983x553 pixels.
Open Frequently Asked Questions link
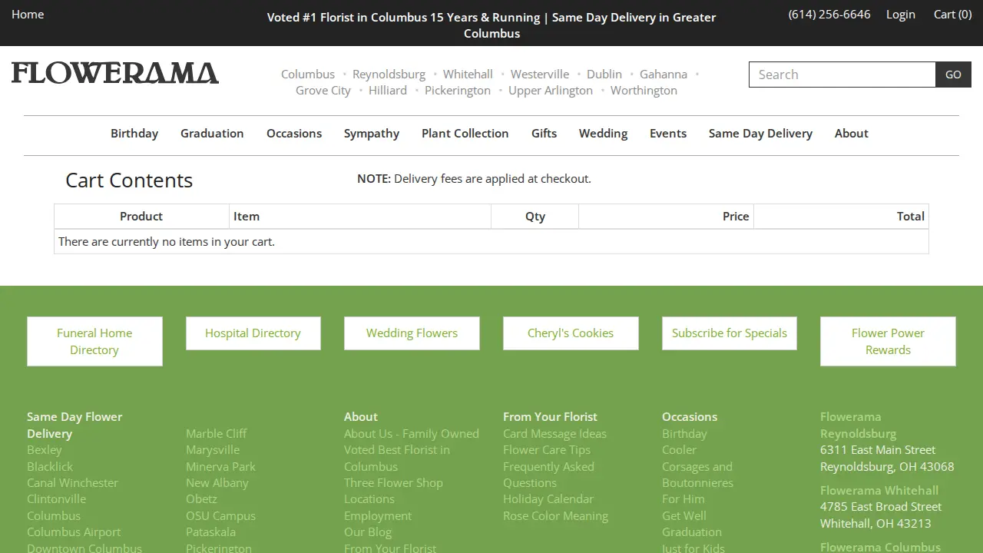coord(548,475)
